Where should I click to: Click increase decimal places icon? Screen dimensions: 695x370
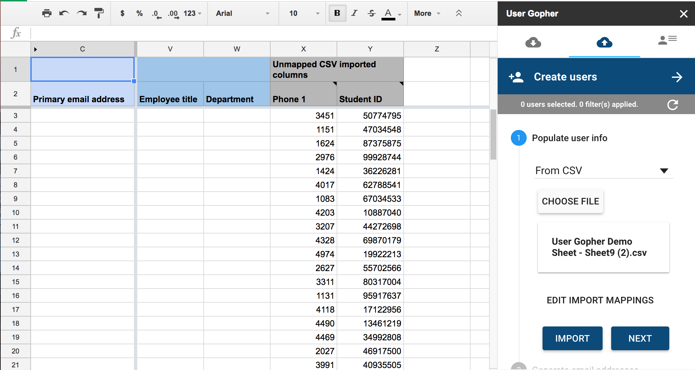[x=173, y=14]
